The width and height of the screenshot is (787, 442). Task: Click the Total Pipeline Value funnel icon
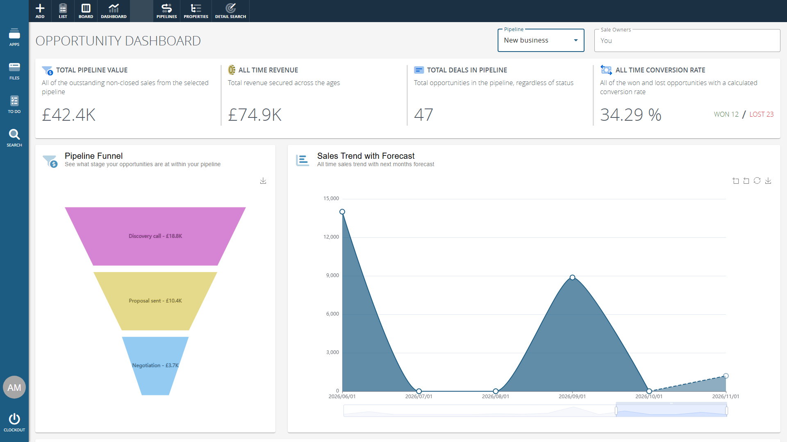pyautogui.click(x=48, y=70)
